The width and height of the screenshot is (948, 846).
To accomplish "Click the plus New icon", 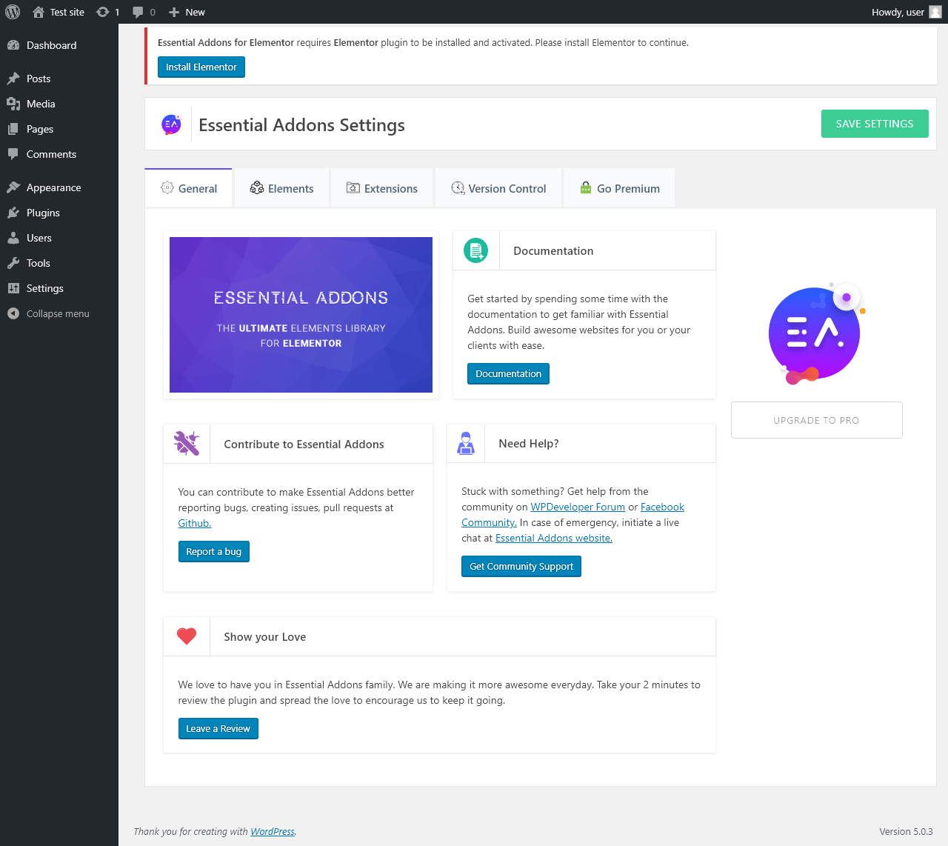I will click(174, 12).
